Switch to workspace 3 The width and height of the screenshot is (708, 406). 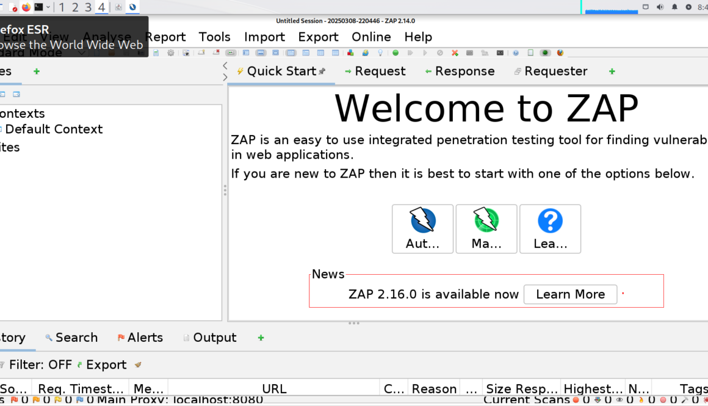click(88, 7)
